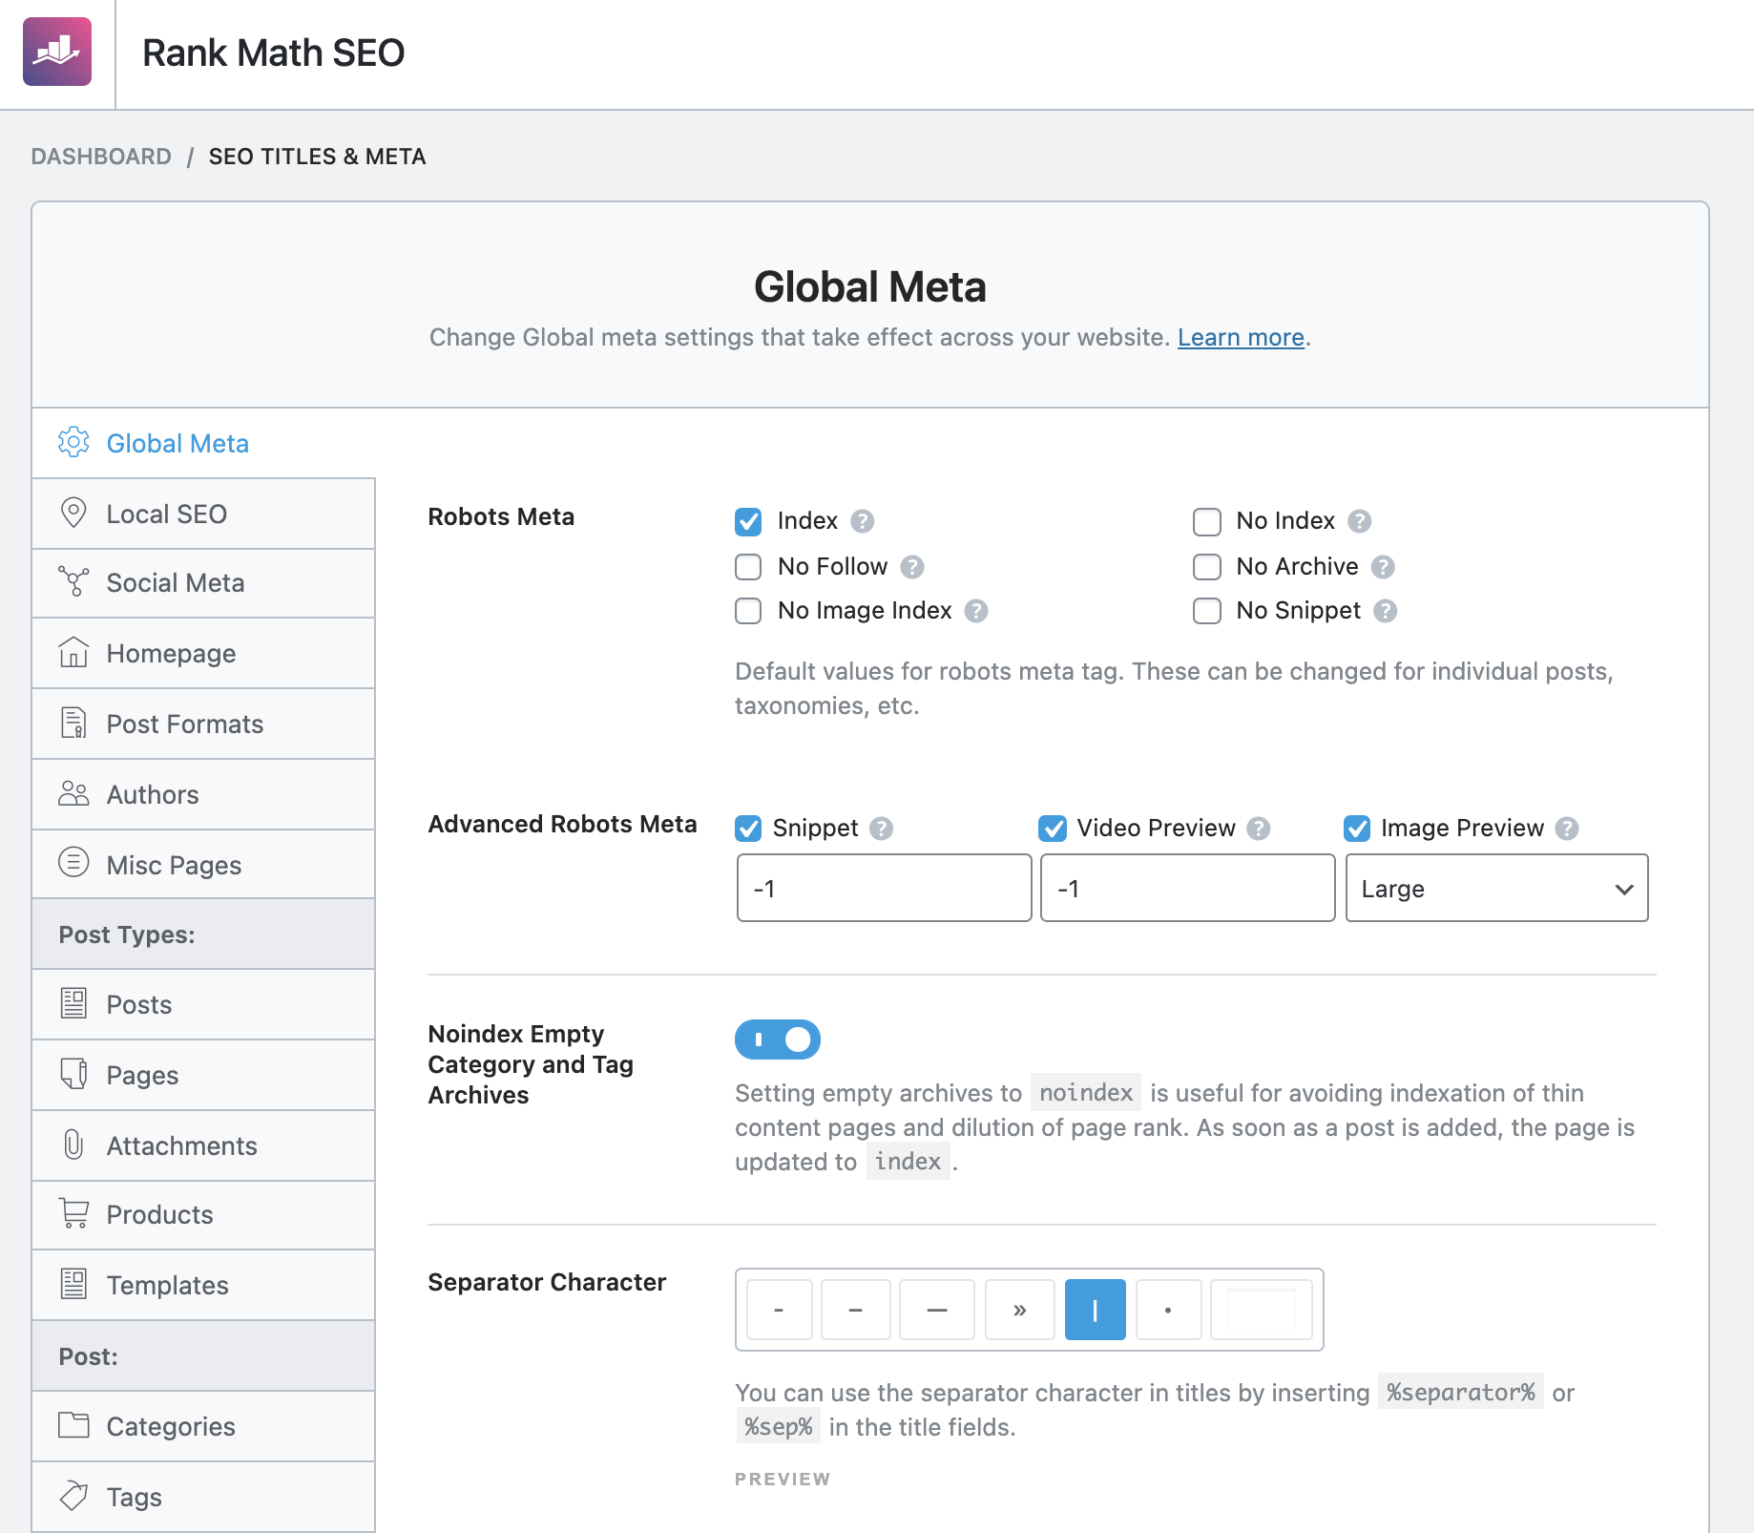Open help tooltip next to No Follow
The width and height of the screenshot is (1754, 1533).
coord(912,567)
